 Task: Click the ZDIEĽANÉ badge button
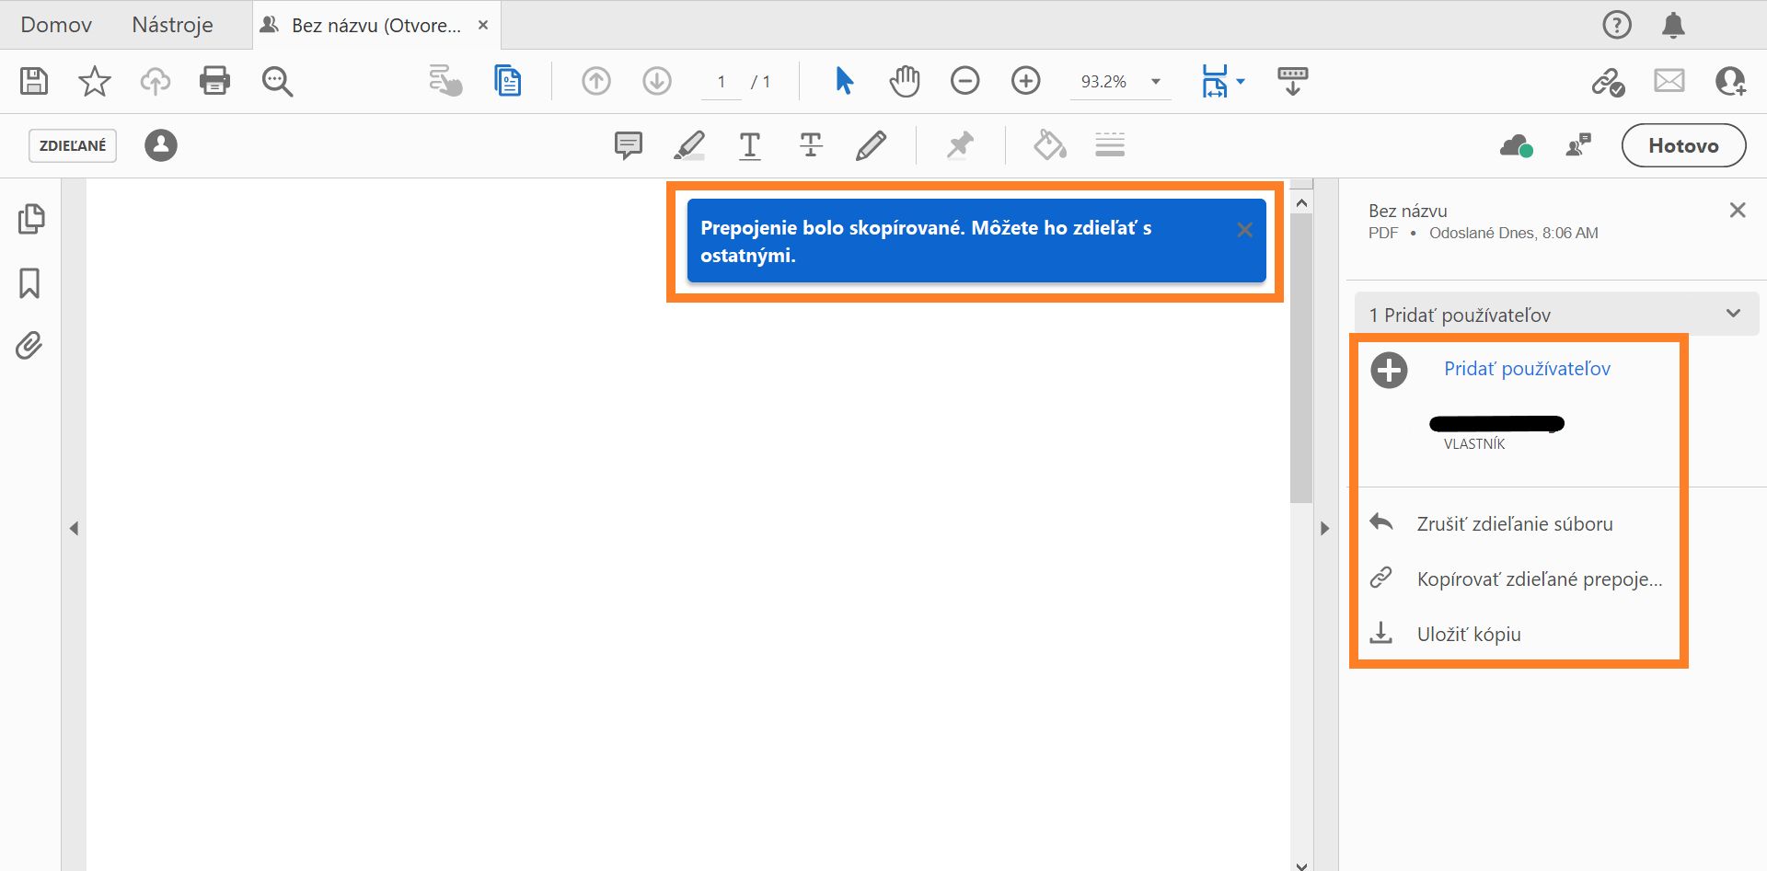tap(73, 145)
